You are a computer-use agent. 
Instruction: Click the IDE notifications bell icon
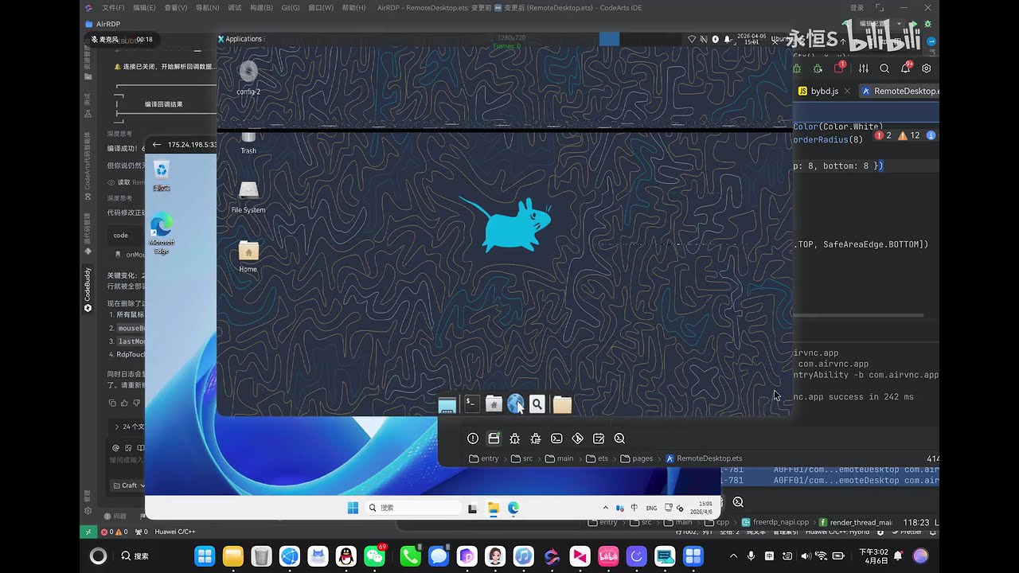905,68
